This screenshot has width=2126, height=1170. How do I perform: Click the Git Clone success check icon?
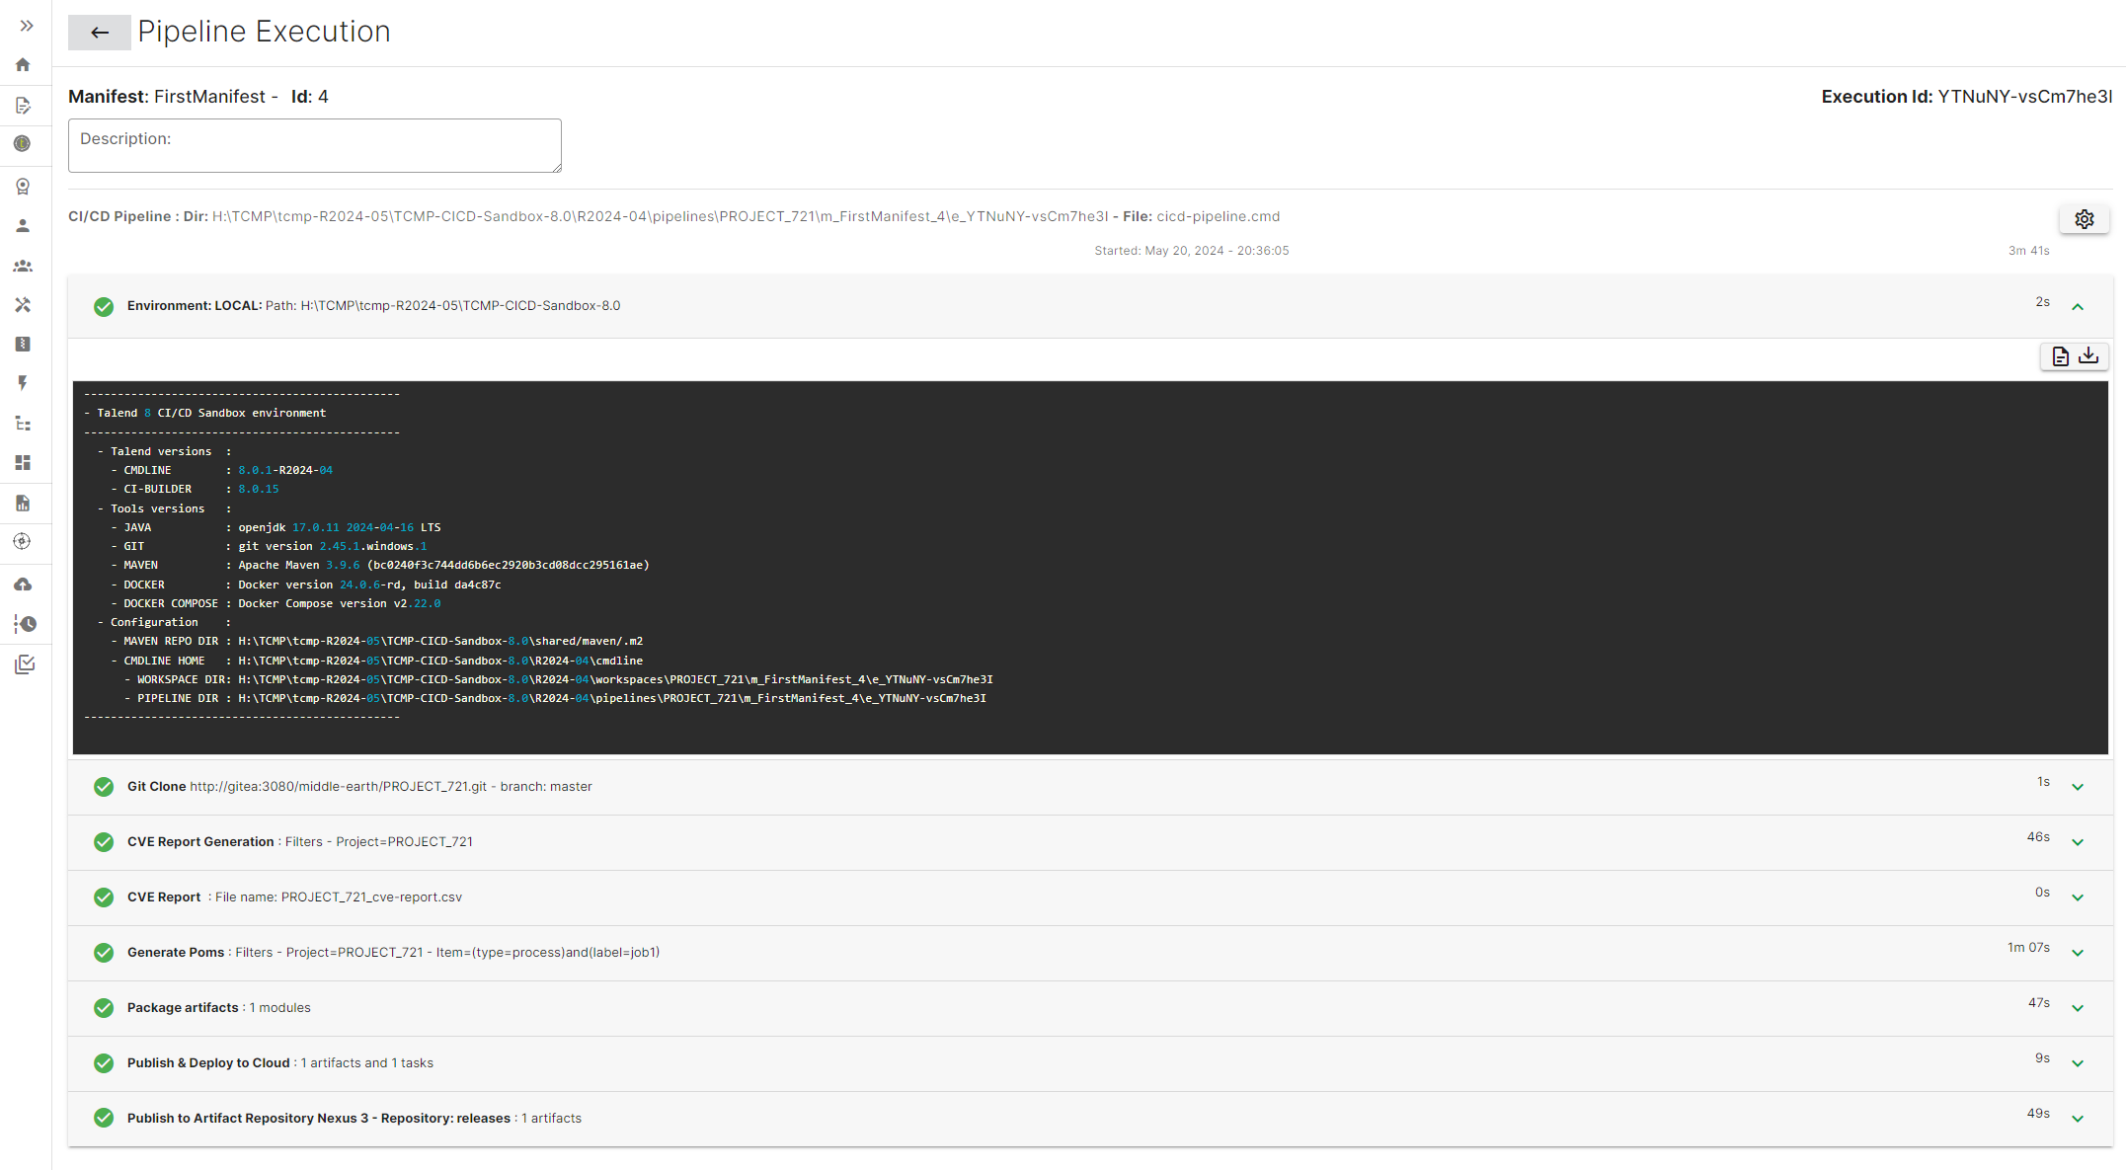click(104, 787)
